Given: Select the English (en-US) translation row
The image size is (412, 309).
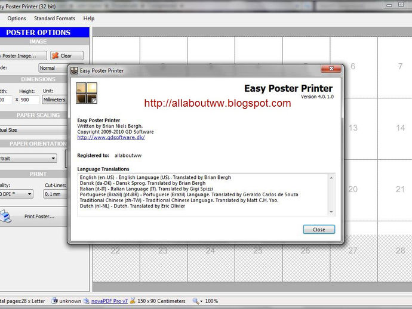Looking at the screenshot, I should (155, 177).
